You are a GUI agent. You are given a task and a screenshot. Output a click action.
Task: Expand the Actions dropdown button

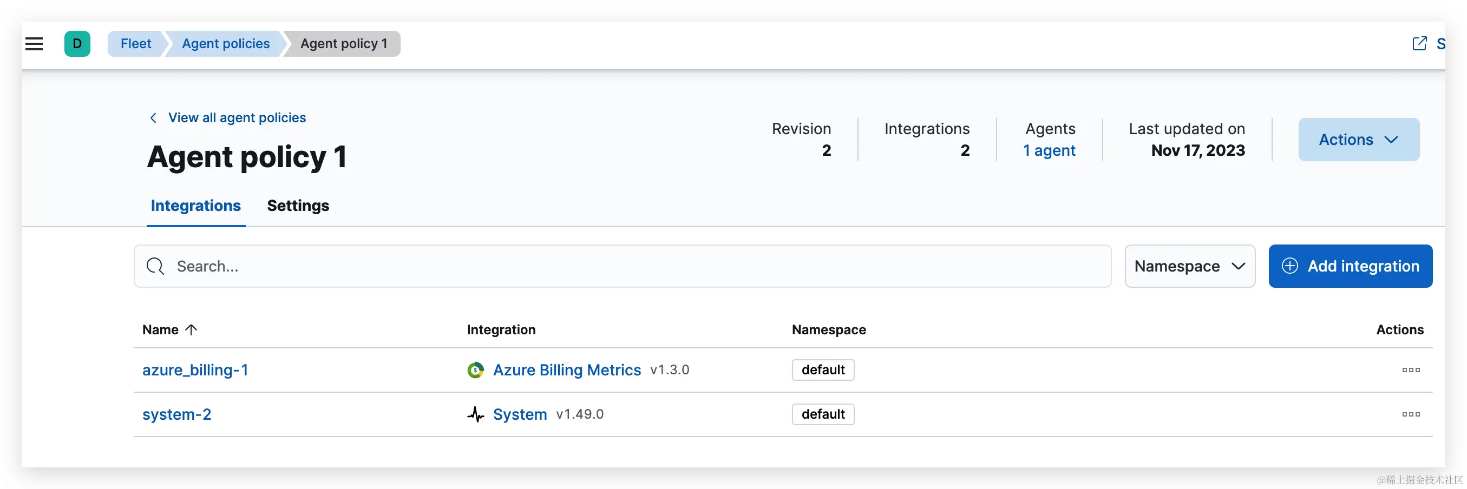tap(1358, 140)
